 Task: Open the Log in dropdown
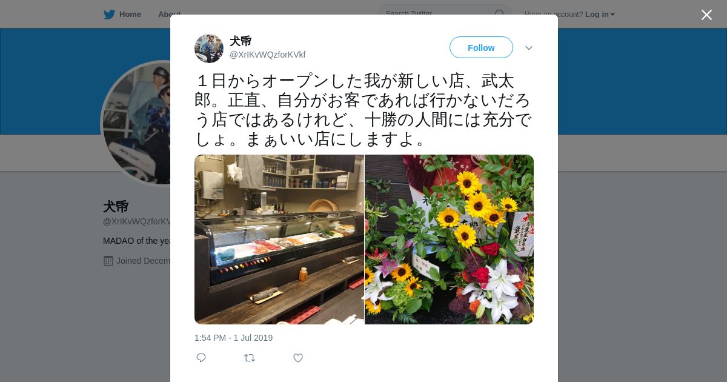pos(600,14)
